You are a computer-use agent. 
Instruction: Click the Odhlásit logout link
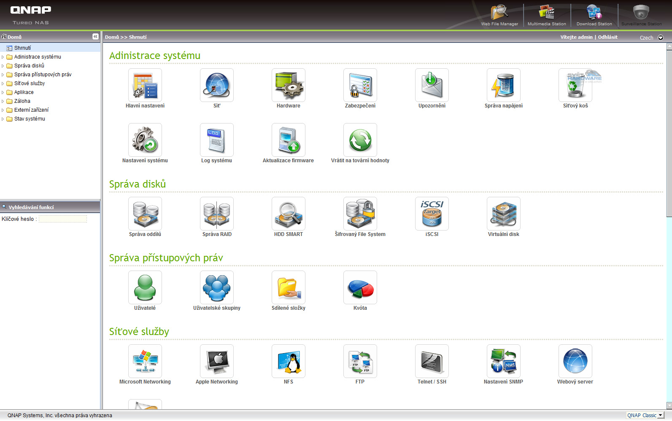607,37
